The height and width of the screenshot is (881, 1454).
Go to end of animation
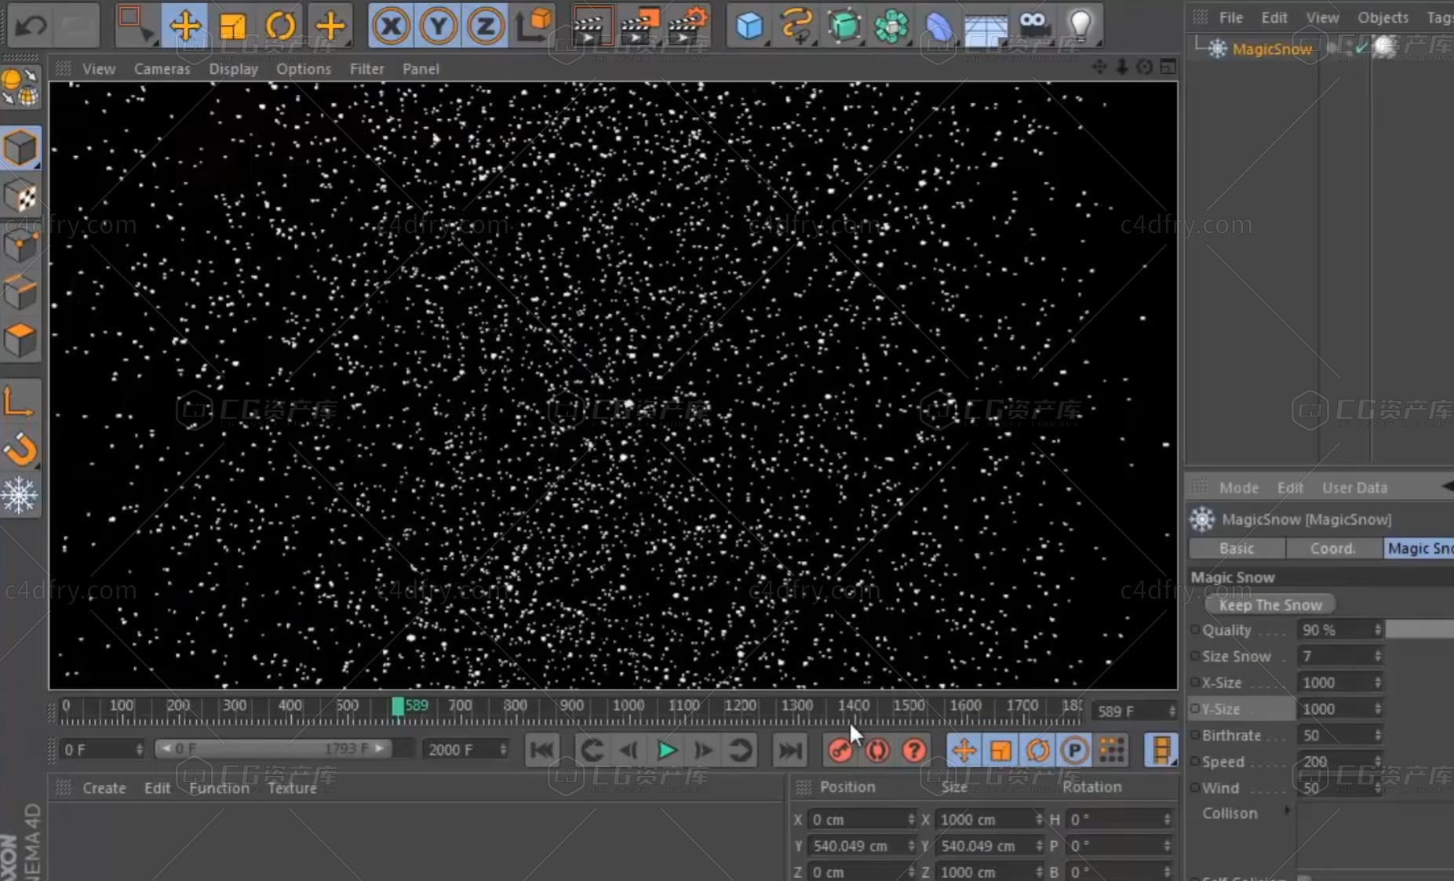point(789,750)
